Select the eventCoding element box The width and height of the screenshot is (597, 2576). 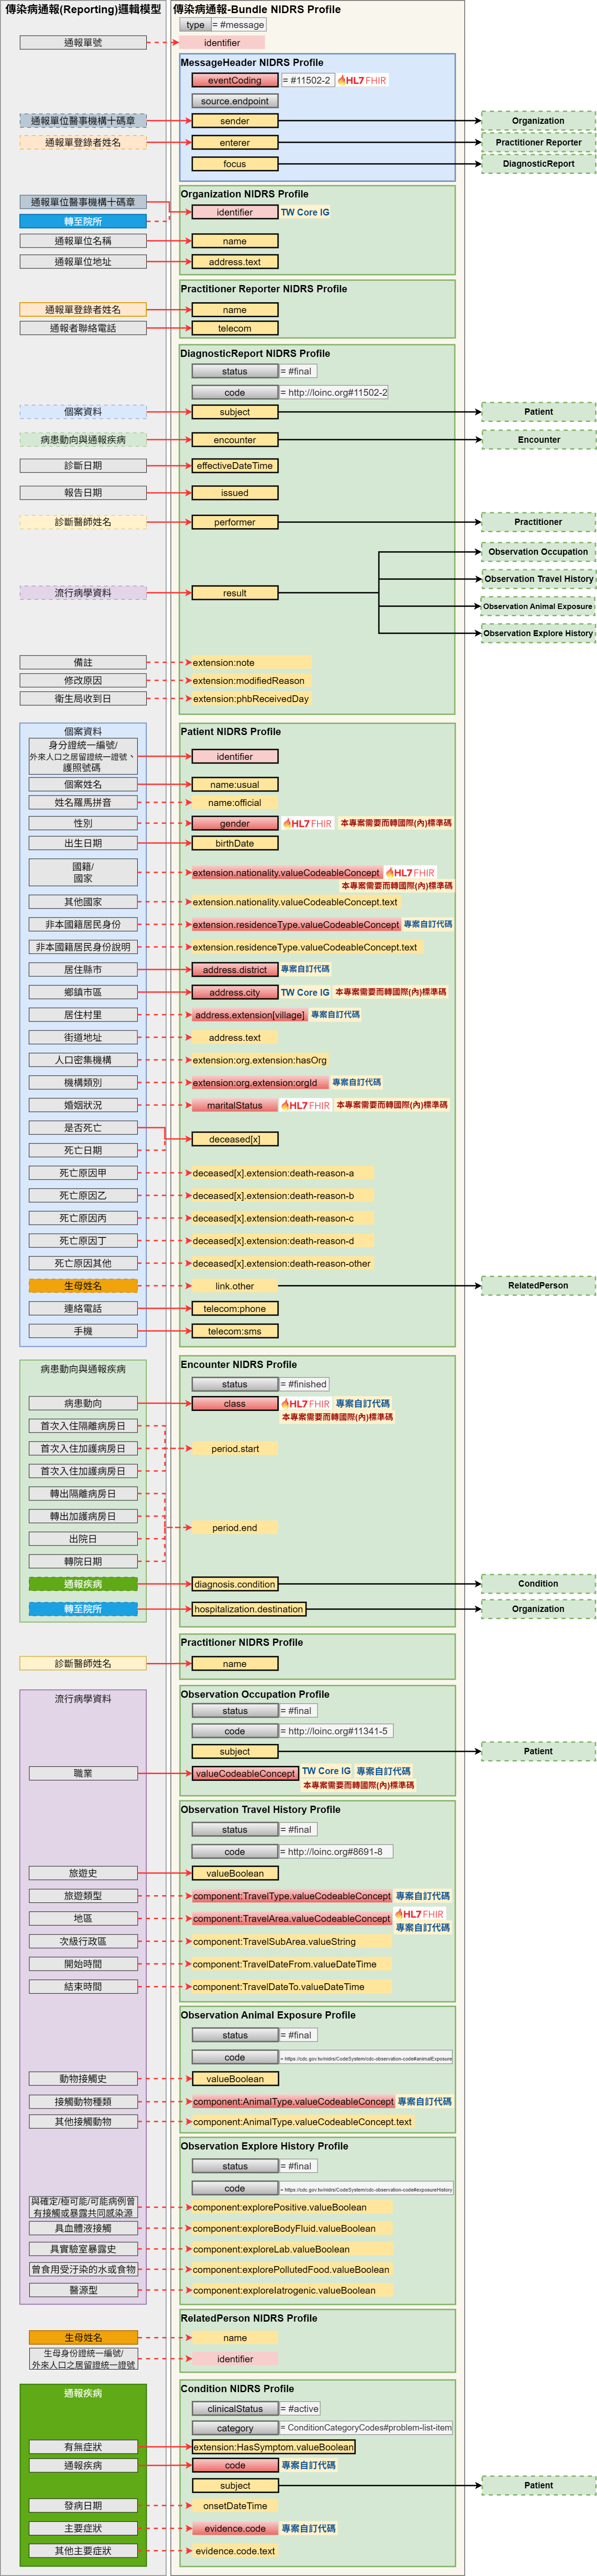pyautogui.click(x=235, y=80)
